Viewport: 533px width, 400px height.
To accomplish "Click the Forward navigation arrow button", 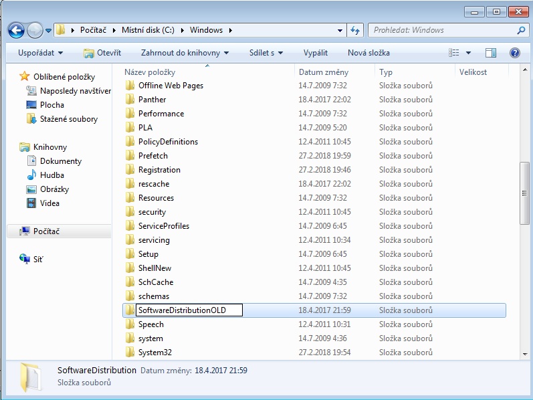I will 35,30.
